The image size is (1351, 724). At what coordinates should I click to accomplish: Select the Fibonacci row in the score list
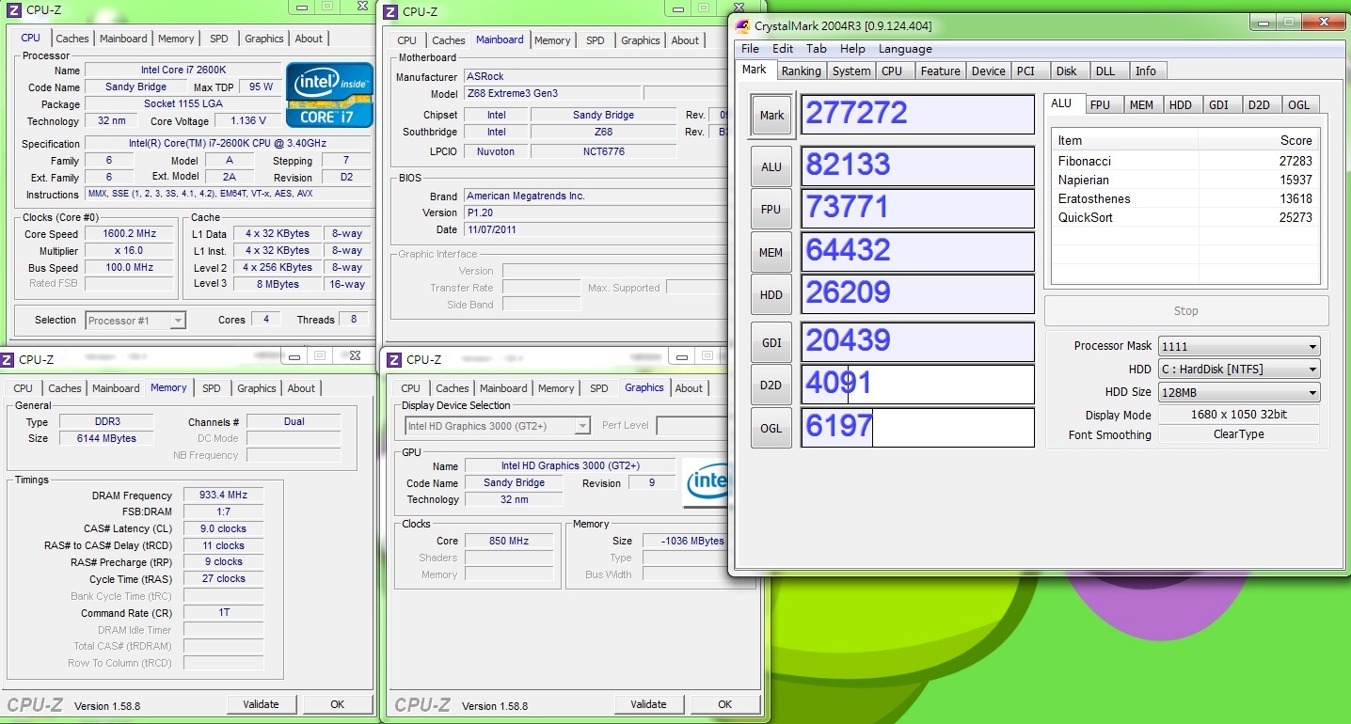coord(1186,161)
